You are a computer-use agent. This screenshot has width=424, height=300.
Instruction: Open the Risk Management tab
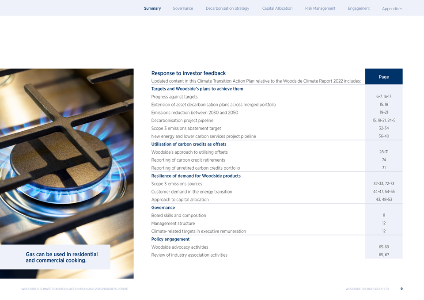coord(320,8)
